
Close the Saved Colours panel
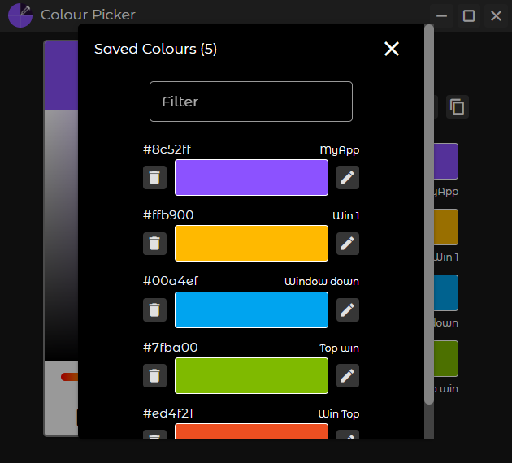[x=392, y=49]
